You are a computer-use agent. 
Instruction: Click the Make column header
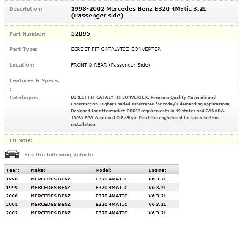[38, 170]
